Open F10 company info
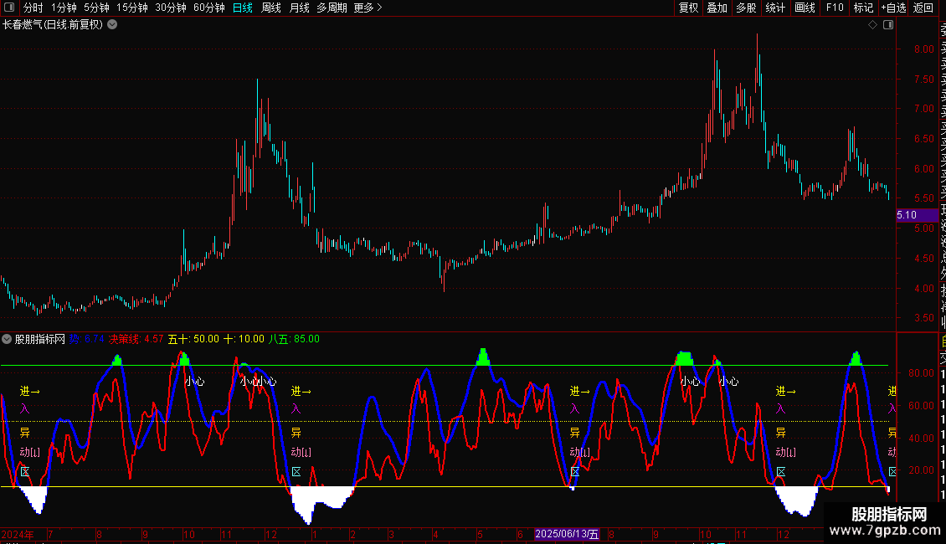946x544 pixels. click(x=835, y=8)
